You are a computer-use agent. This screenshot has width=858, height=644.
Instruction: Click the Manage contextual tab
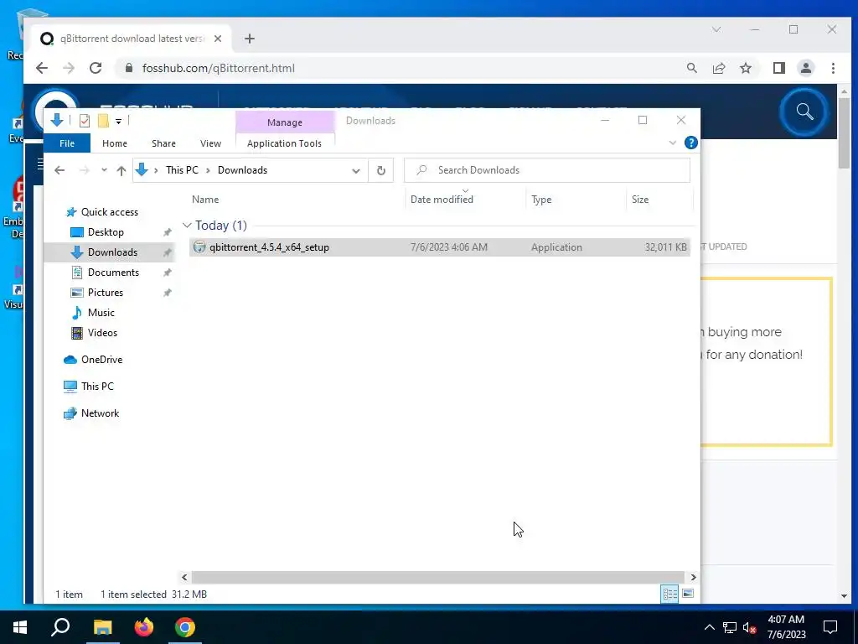coord(285,122)
